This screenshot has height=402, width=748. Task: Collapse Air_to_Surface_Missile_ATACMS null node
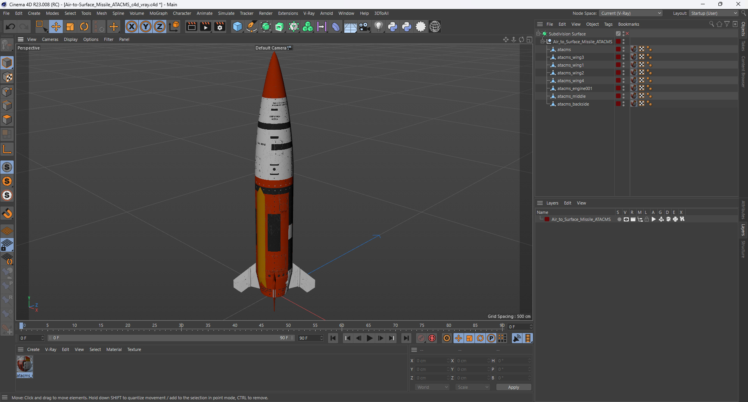(x=543, y=41)
